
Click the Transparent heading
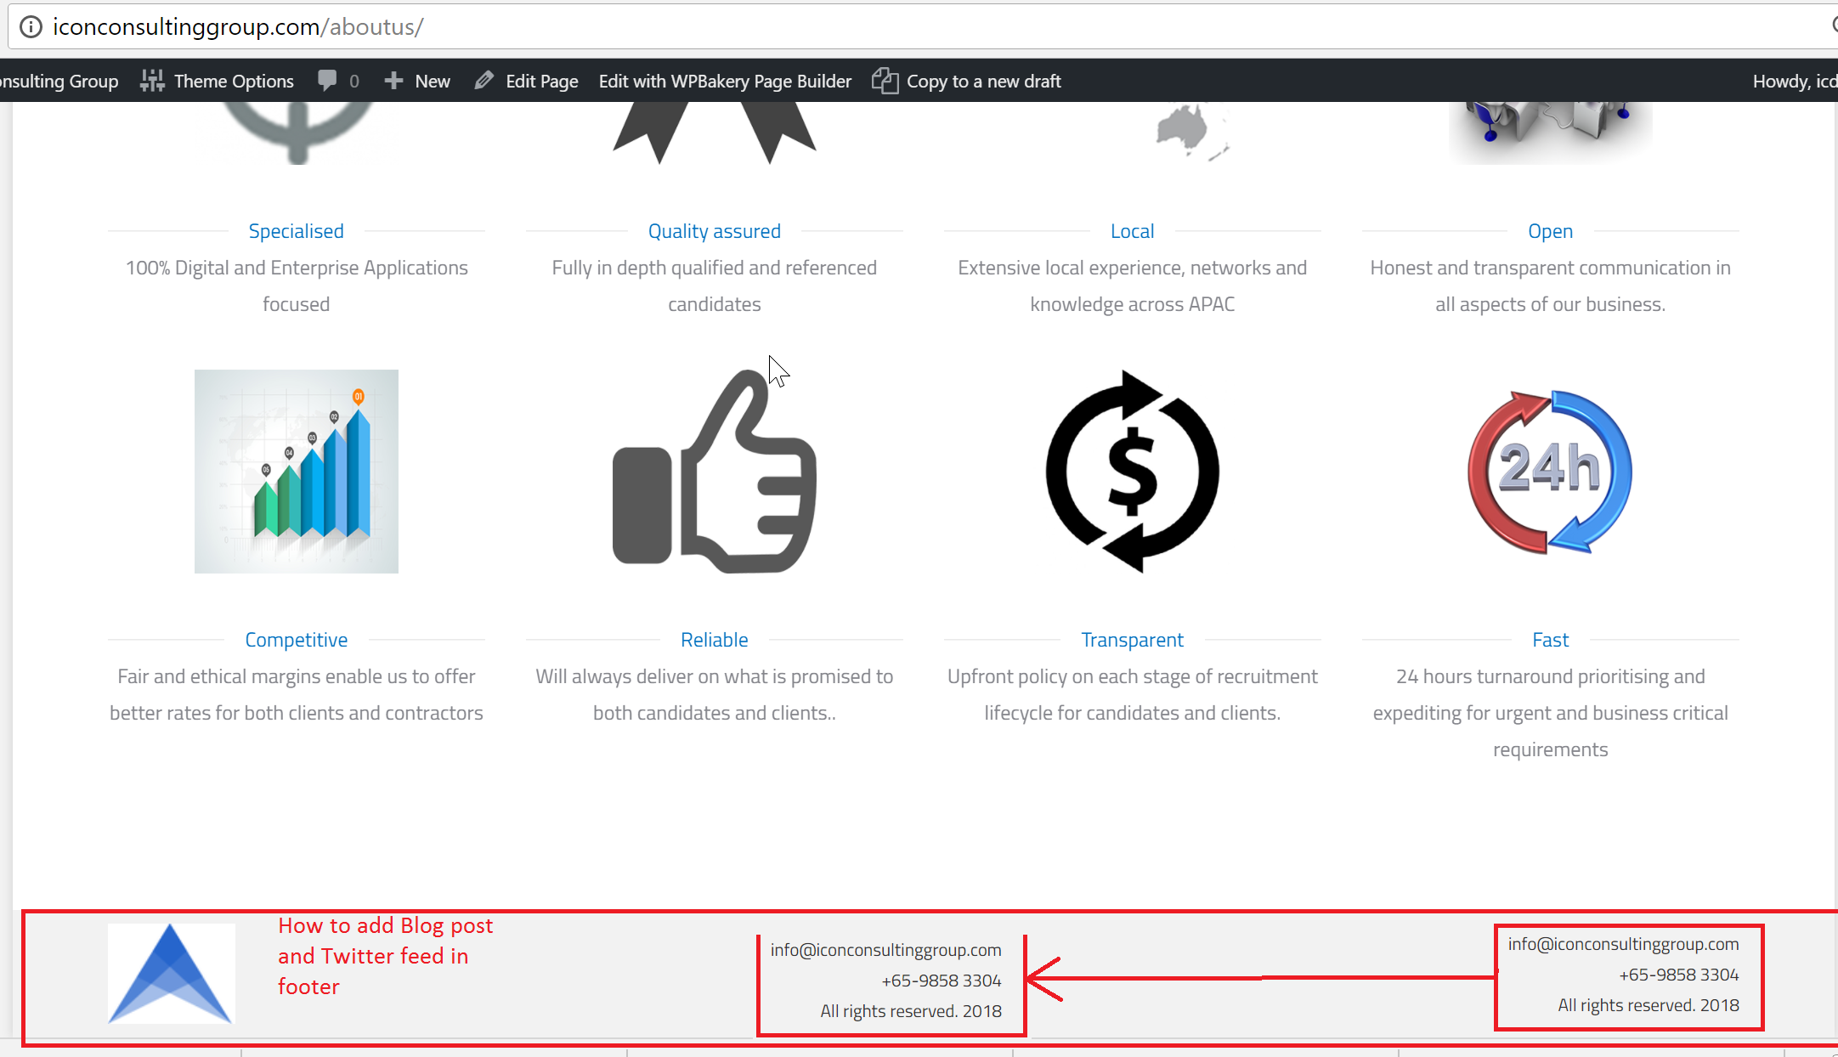click(x=1132, y=640)
